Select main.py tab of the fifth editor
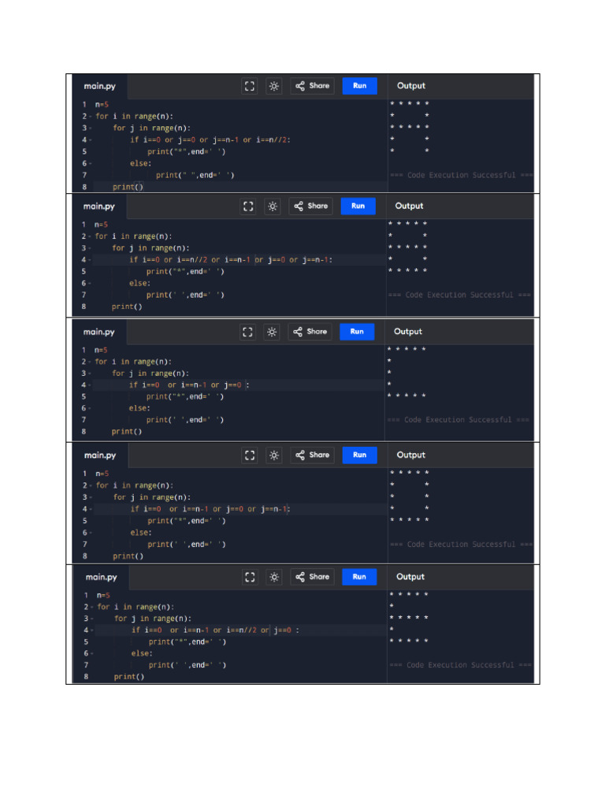This screenshot has width=605, height=807. [102, 577]
